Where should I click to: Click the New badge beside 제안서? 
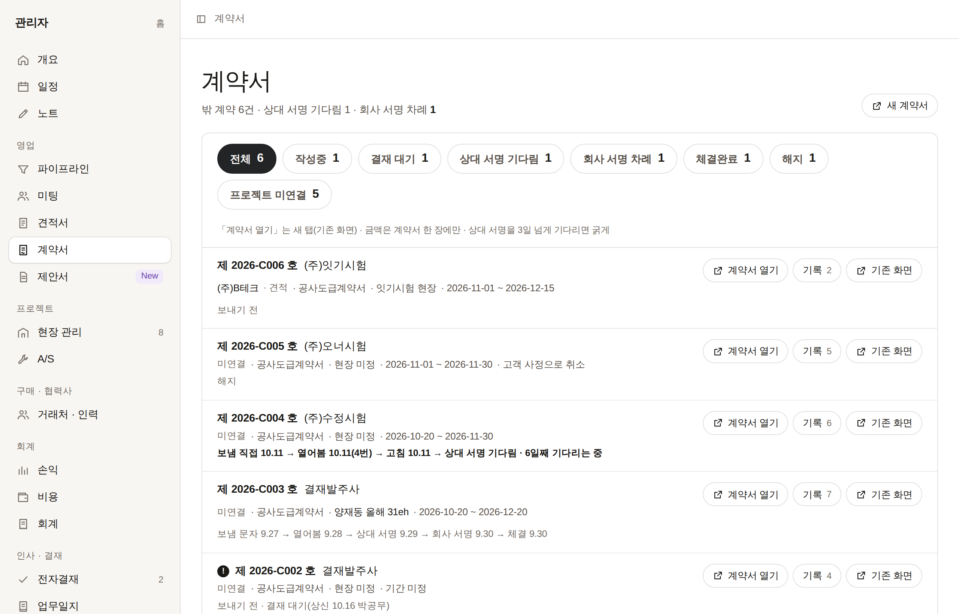click(149, 276)
